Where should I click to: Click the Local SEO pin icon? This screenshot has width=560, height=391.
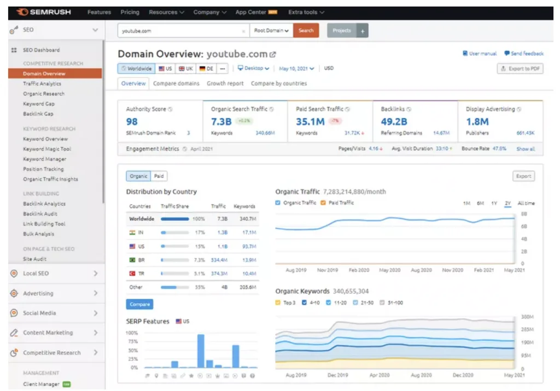tap(14, 274)
